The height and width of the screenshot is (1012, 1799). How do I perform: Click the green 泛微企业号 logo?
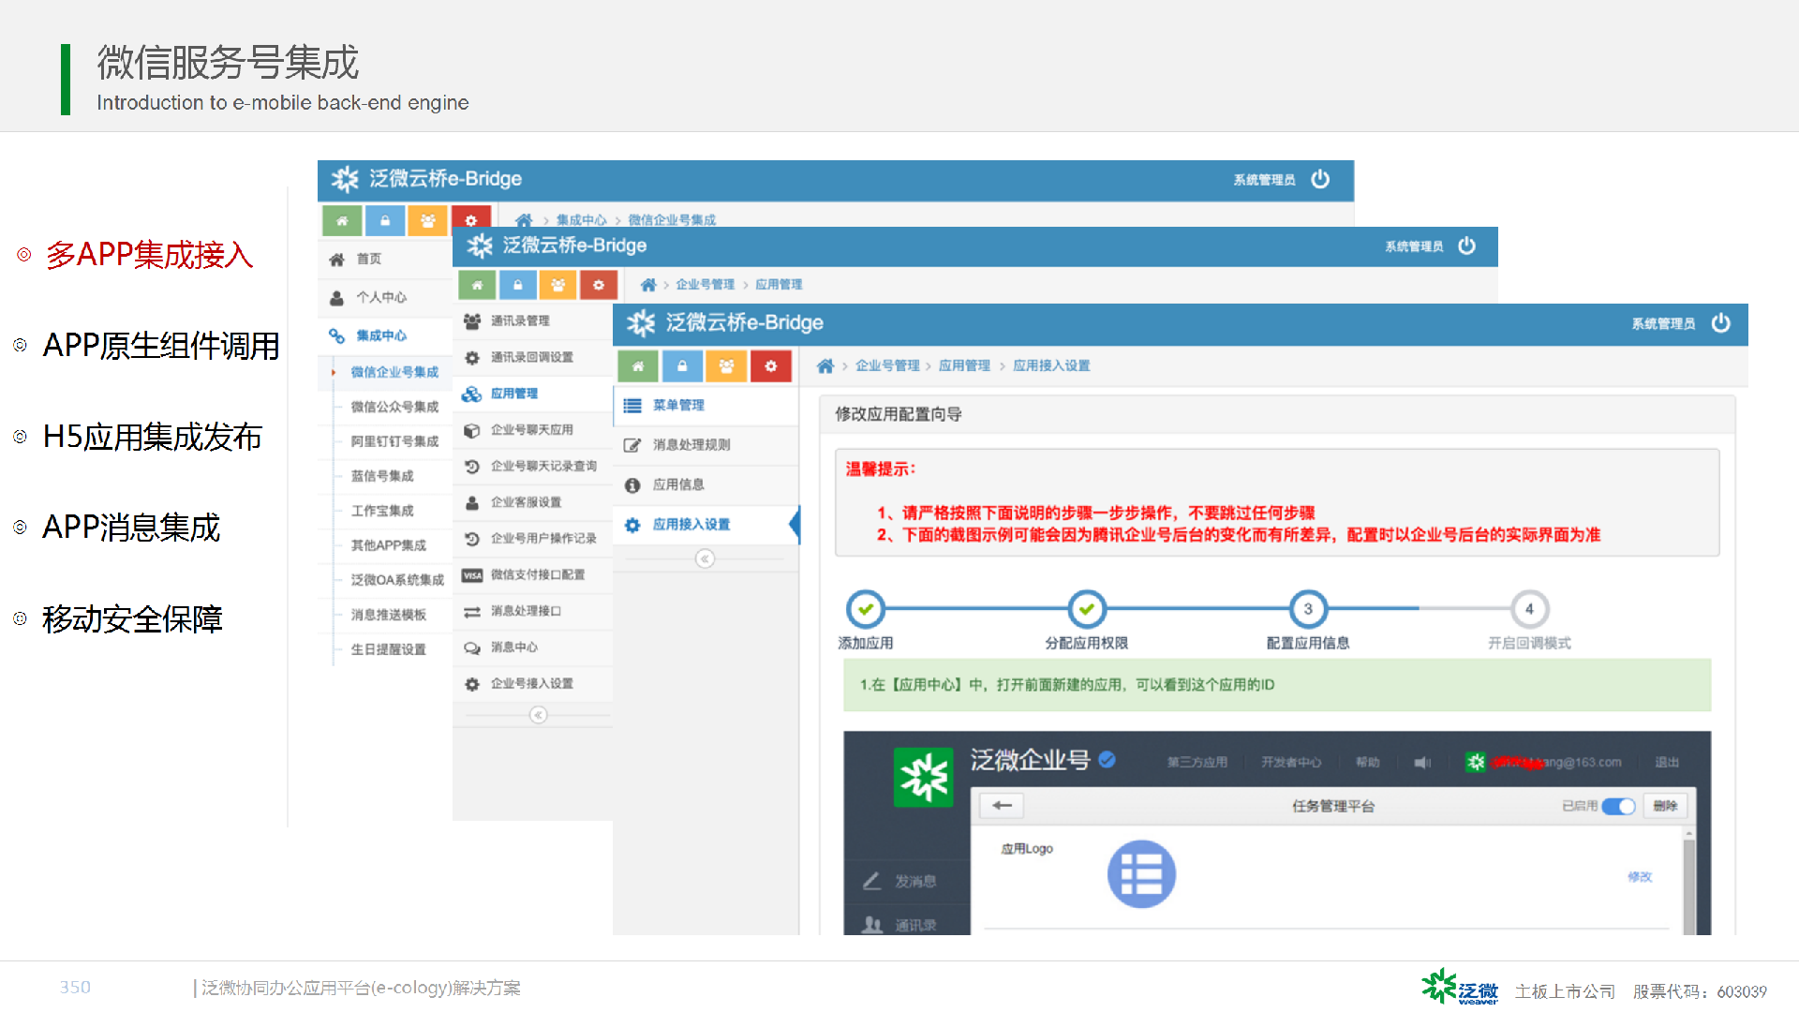coord(923,777)
